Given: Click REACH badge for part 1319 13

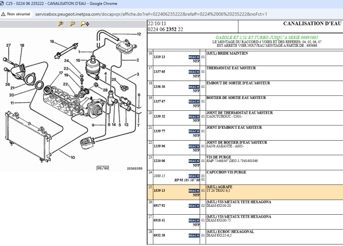Looking at the screenshot, I should coord(194,57).
